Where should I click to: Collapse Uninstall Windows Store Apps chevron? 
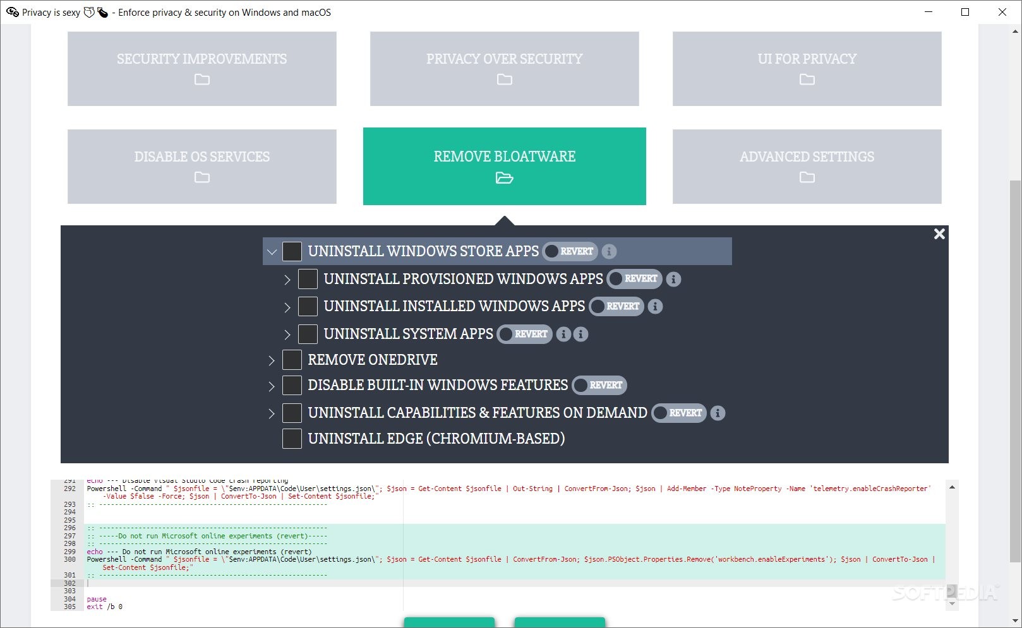point(272,252)
